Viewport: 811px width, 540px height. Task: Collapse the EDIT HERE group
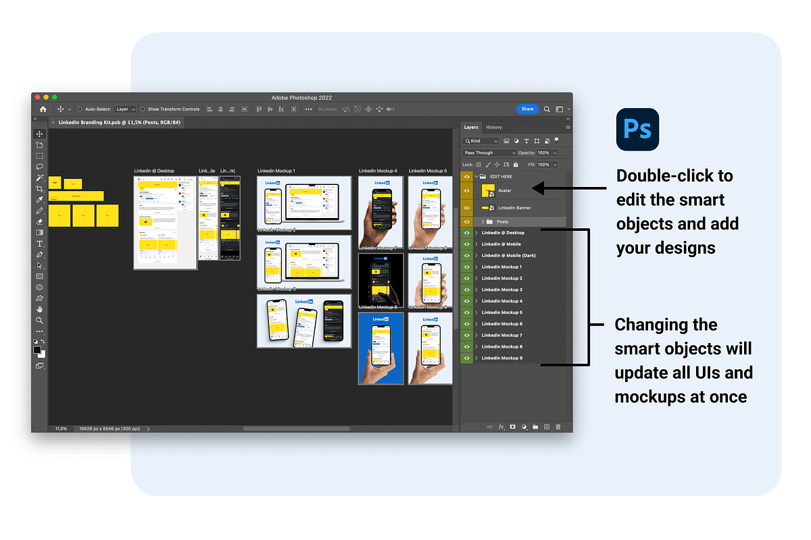click(x=476, y=176)
